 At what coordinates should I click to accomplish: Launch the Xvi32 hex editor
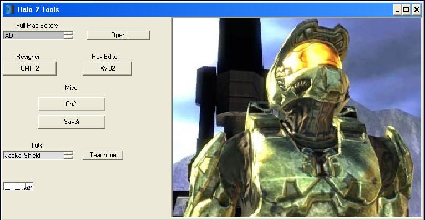point(107,68)
